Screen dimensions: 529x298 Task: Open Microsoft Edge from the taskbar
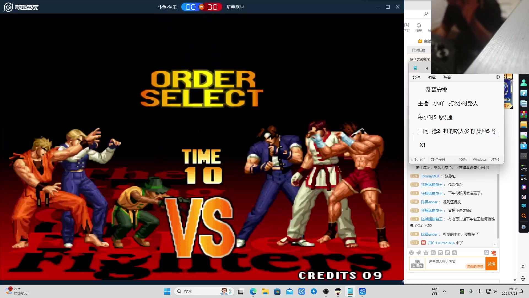pos(253,291)
